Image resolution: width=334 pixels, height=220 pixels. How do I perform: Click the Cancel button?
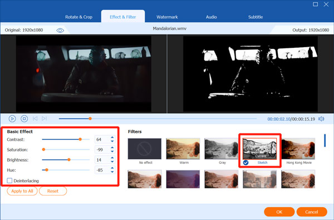click(312, 212)
